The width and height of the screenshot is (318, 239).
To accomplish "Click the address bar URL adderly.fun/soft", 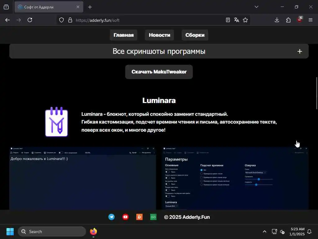I will pyautogui.click(x=97, y=20).
